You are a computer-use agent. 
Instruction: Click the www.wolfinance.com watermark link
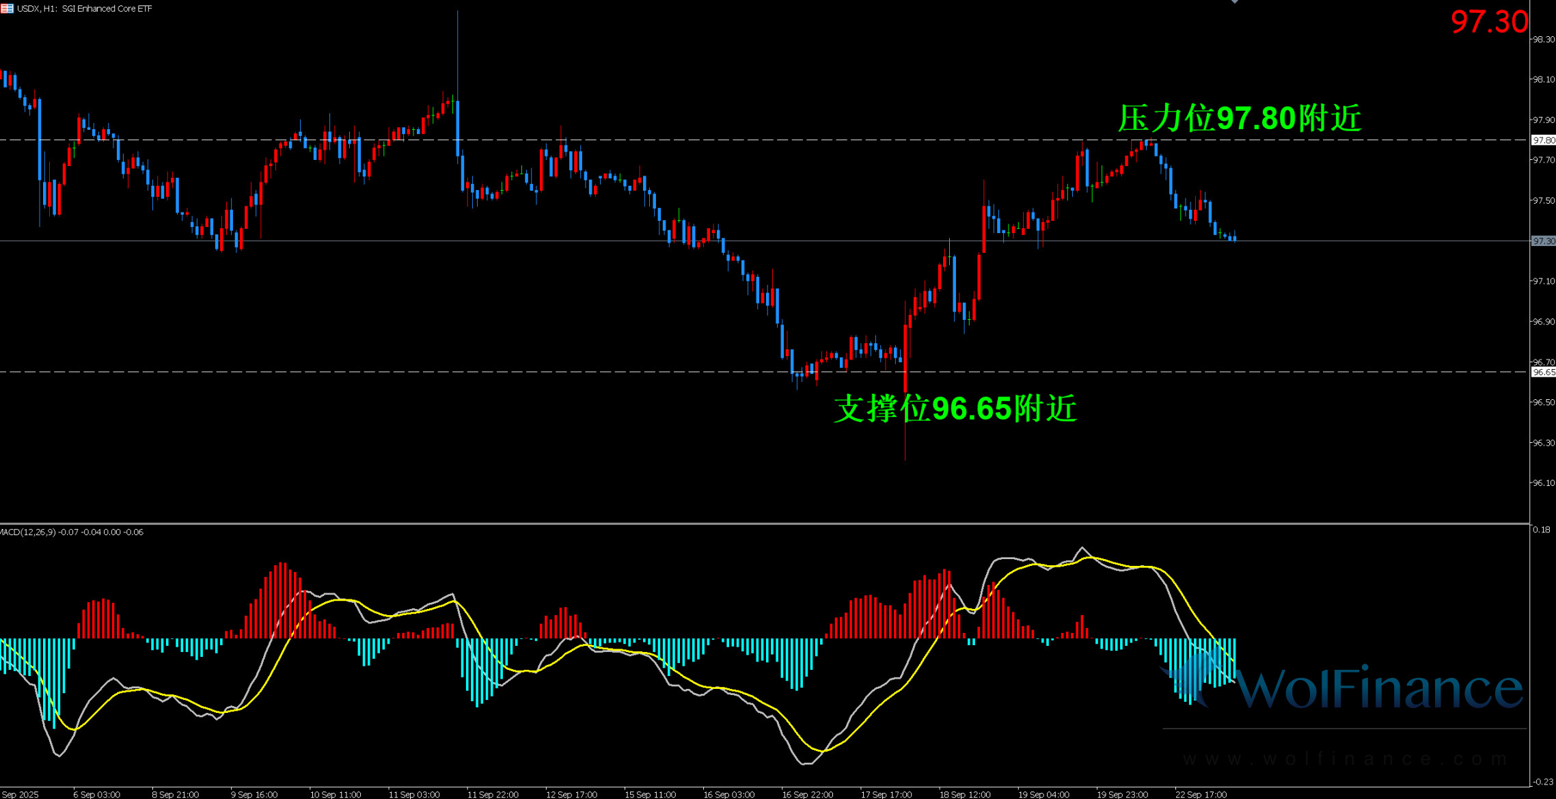1345,759
